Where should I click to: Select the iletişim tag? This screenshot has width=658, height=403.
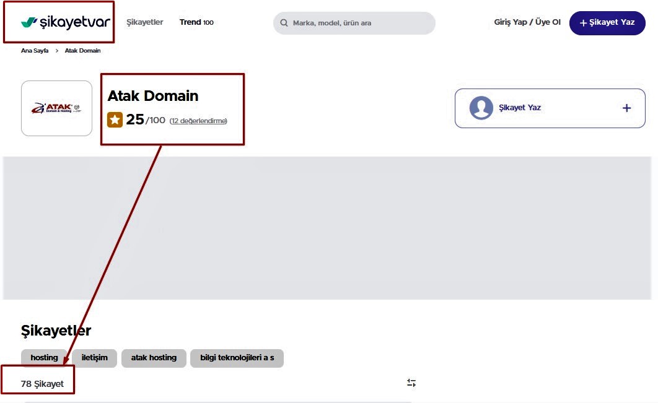point(94,358)
